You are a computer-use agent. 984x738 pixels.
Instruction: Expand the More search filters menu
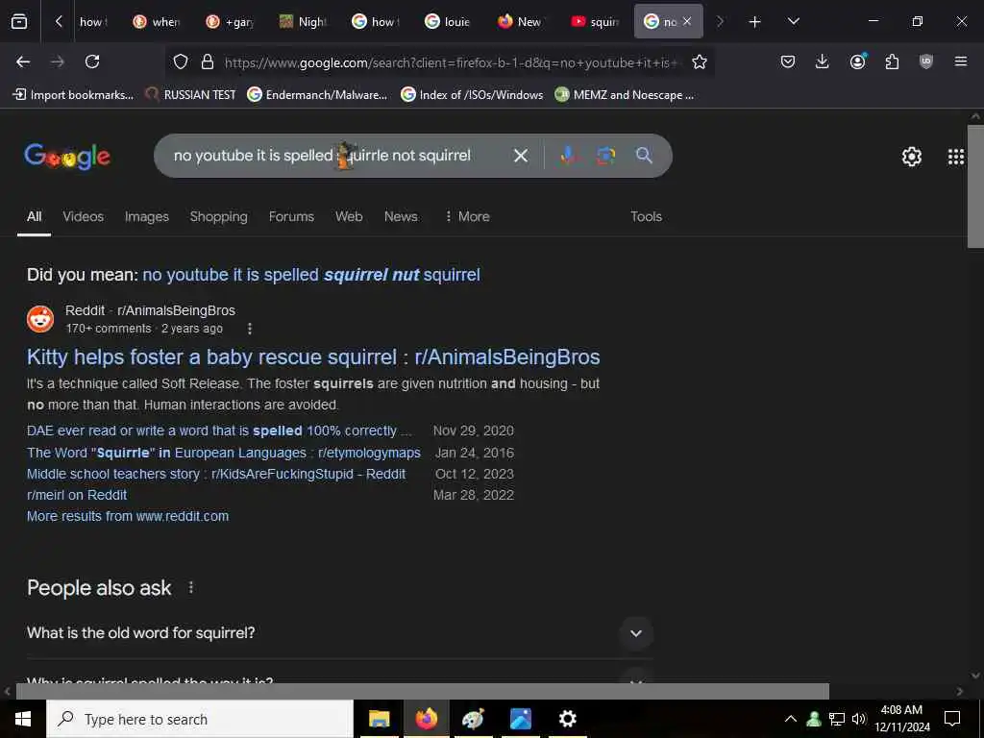(x=467, y=216)
